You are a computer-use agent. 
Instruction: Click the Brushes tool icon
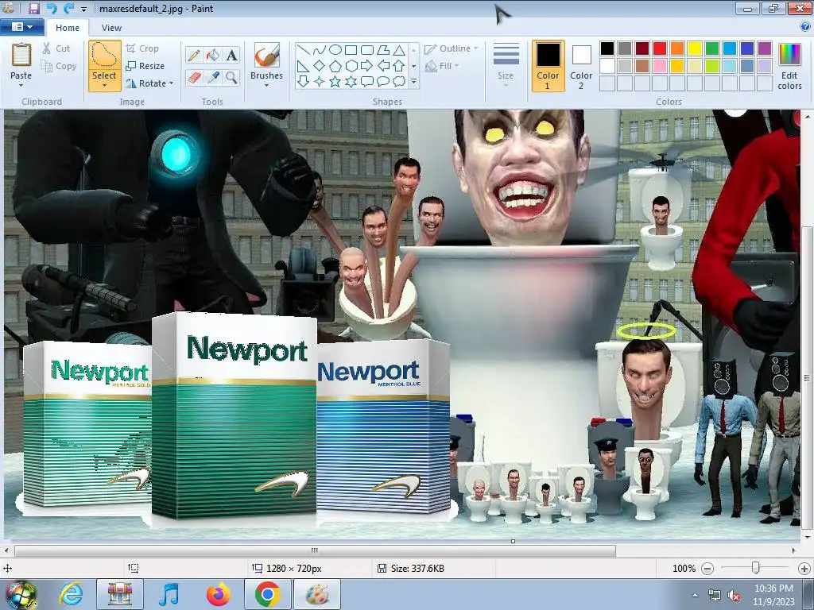[267, 55]
